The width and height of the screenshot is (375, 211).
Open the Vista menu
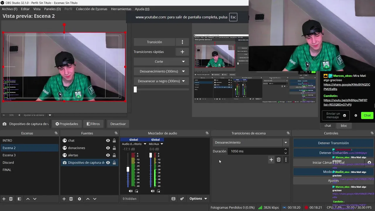[x=37, y=9]
